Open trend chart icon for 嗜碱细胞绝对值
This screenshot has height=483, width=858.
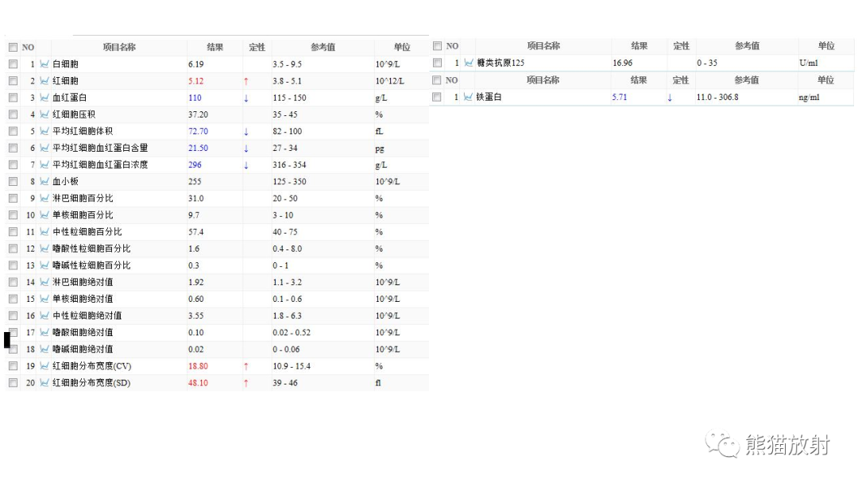pos(44,350)
